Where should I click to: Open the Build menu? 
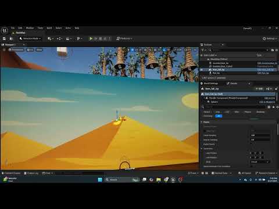click(x=49, y=28)
